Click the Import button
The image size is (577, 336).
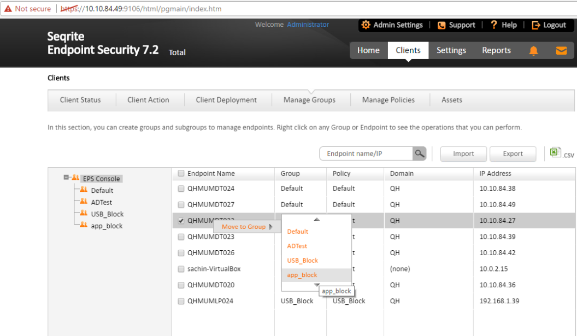(464, 154)
